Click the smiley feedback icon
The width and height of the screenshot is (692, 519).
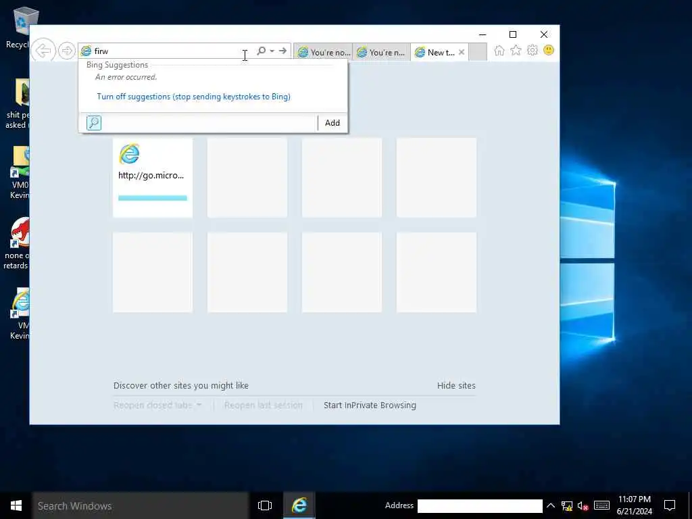pos(549,50)
